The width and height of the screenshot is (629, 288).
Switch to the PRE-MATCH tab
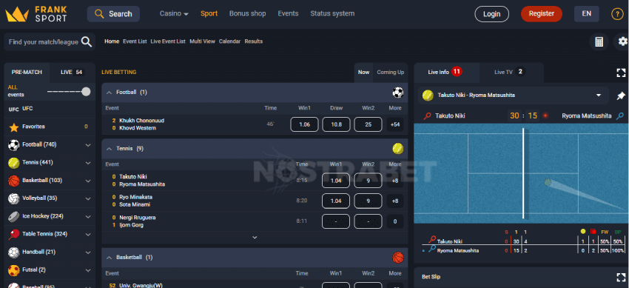click(27, 73)
